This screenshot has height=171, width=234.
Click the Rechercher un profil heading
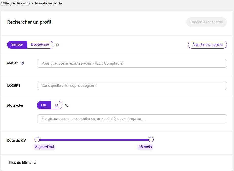coord(29,22)
